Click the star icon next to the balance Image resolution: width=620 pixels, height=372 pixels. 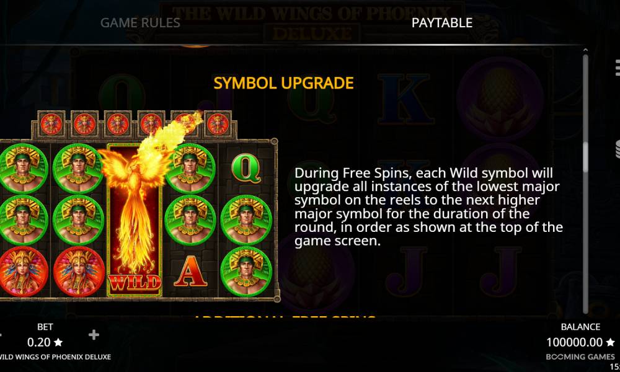click(610, 342)
